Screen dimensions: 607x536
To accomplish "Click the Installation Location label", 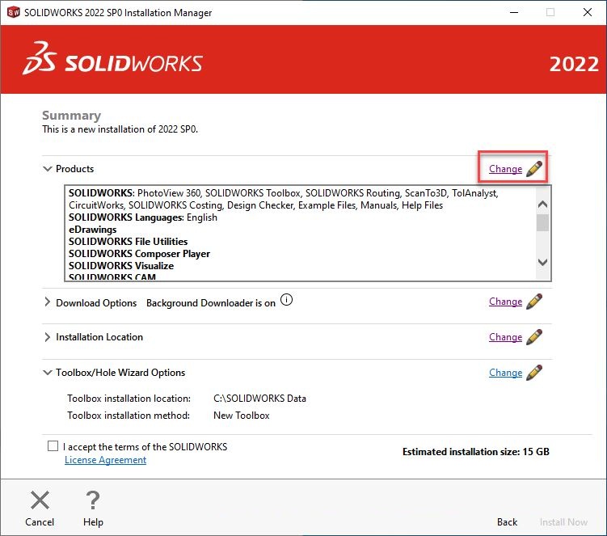I will tap(99, 337).
